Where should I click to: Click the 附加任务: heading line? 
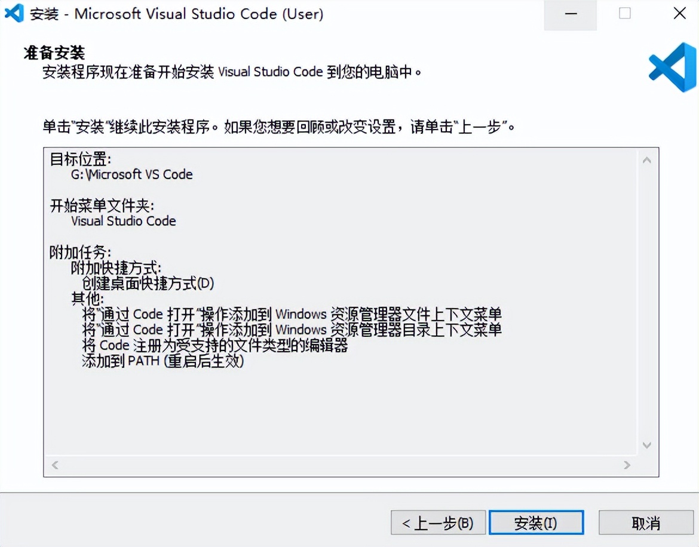point(80,253)
